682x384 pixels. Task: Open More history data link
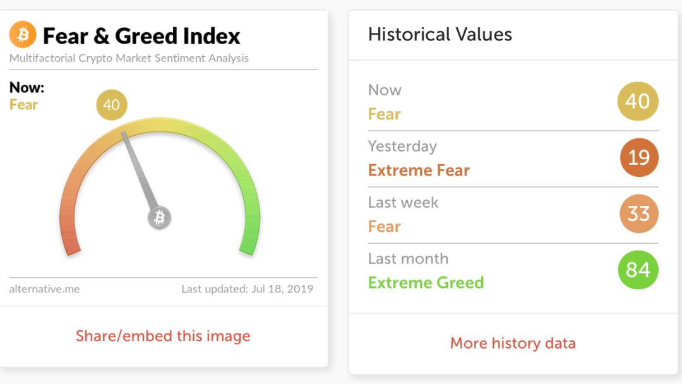513,343
